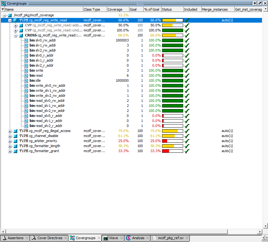Click the undock icon next to the close button
Image resolution: width=268 pixels, height=242 pixels.
click(x=259, y=3)
